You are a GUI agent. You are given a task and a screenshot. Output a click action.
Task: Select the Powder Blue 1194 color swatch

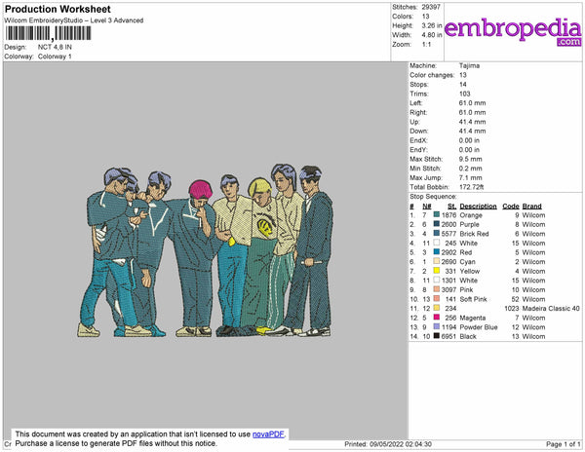437,326
